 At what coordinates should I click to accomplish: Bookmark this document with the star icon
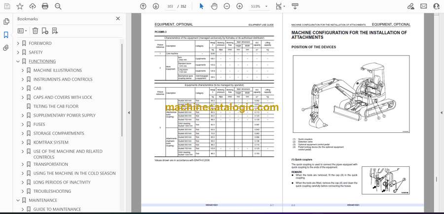click(x=20, y=6)
